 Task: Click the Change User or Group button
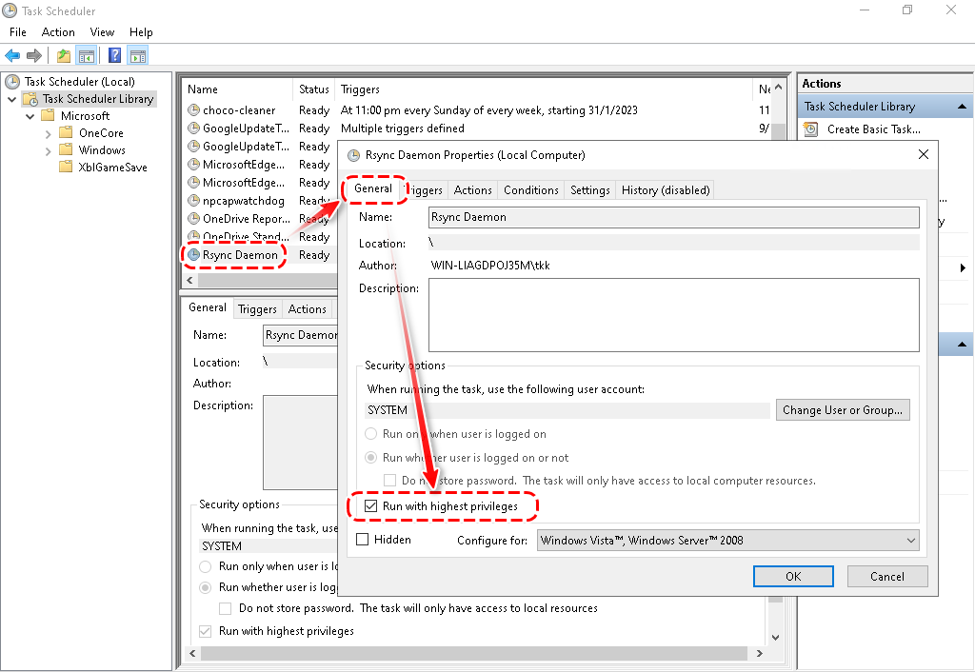pyautogui.click(x=842, y=410)
